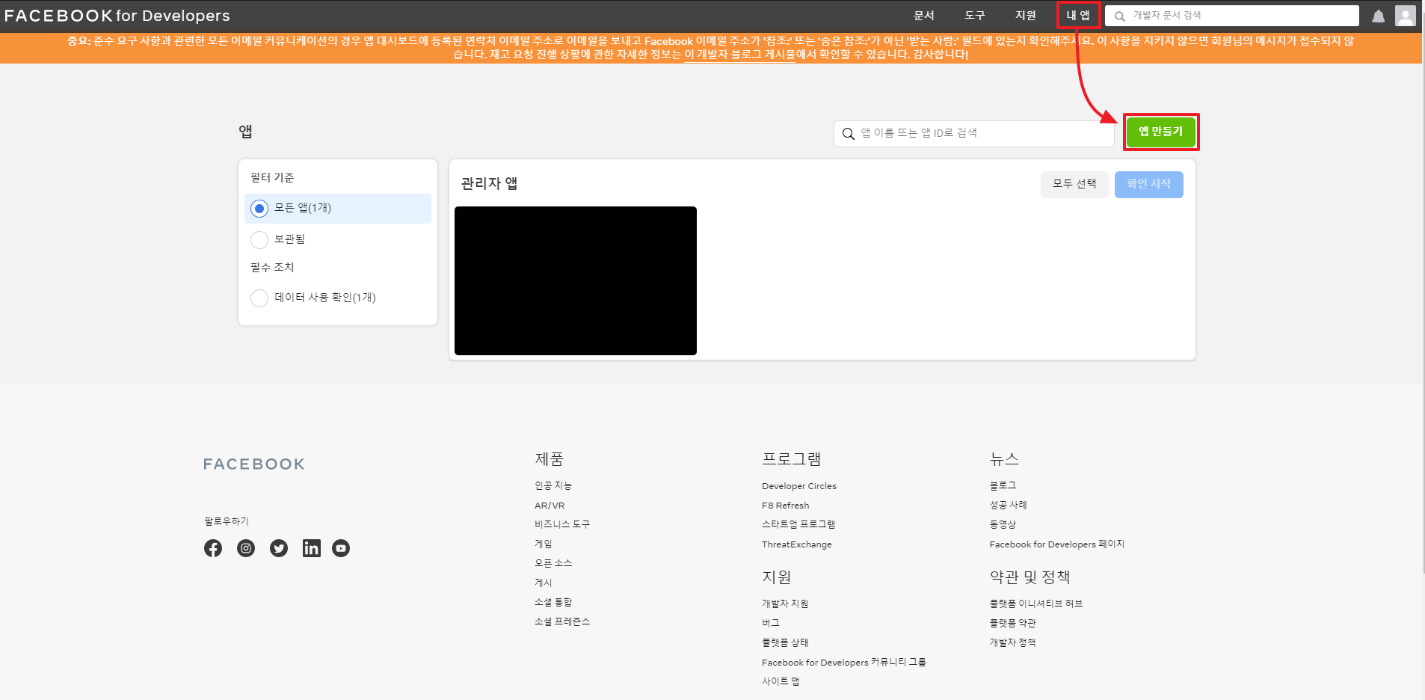The height and width of the screenshot is (700, 1425).
Task: Open the 버그 footer link
Action: [771, 624]
